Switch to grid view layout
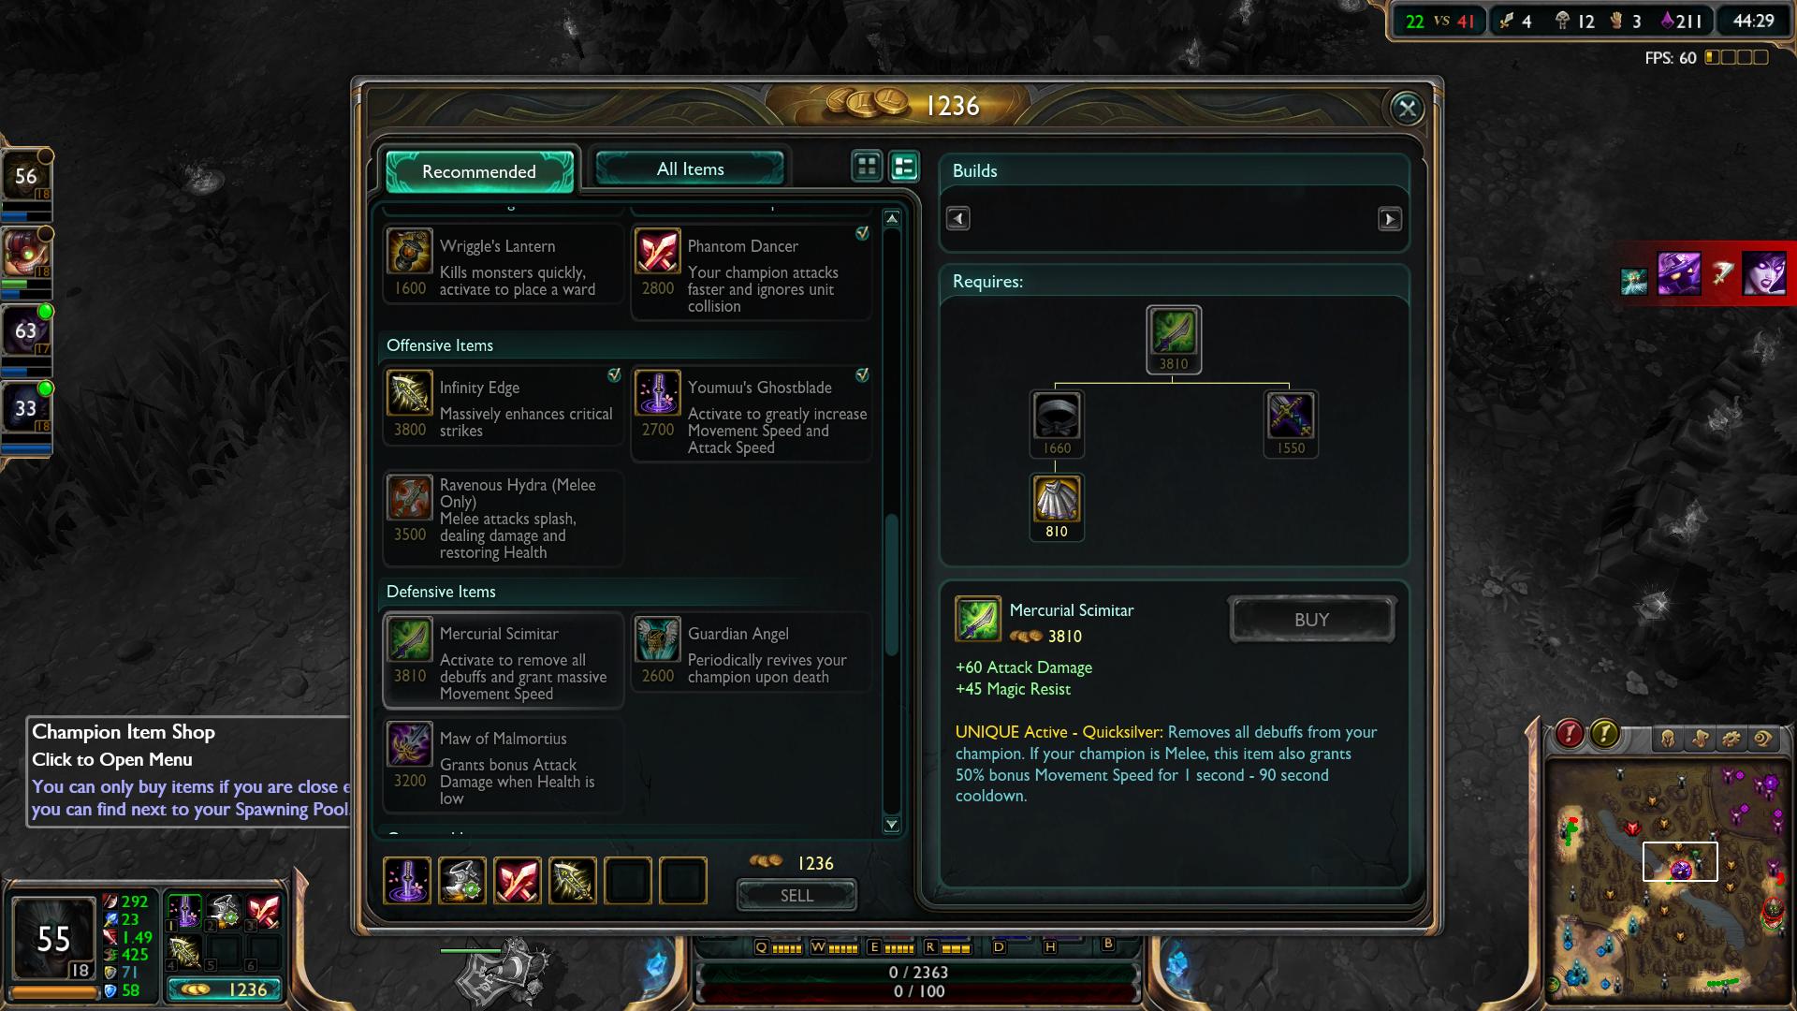 (868, 167)
